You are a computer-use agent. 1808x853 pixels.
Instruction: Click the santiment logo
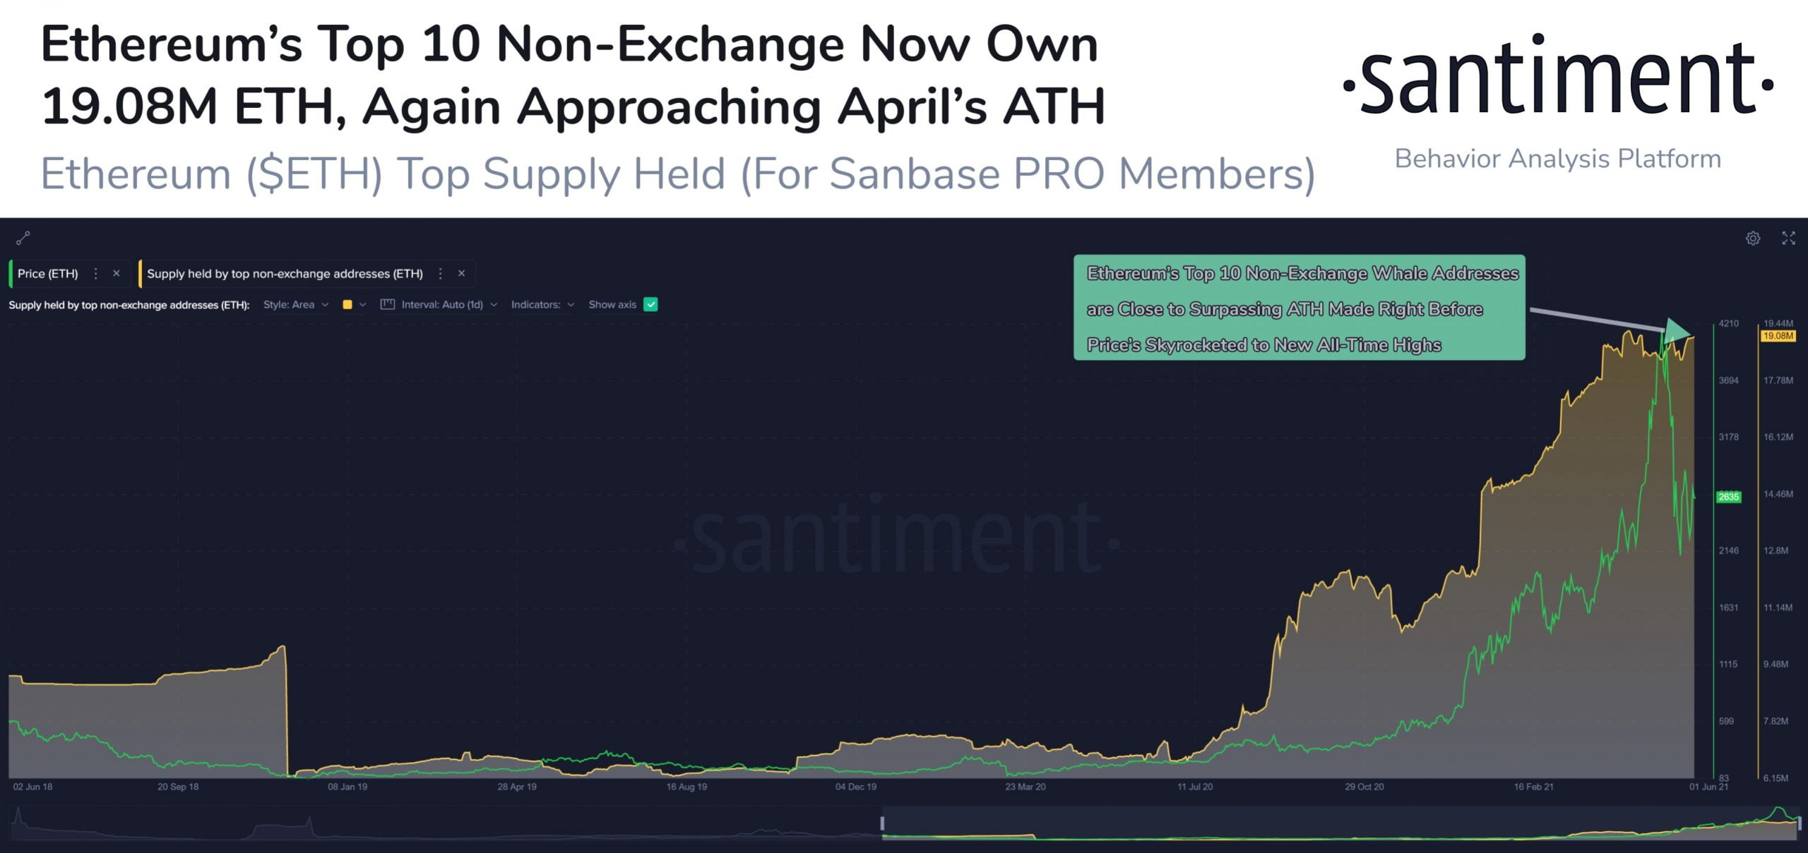click(x=1558, y=78)
